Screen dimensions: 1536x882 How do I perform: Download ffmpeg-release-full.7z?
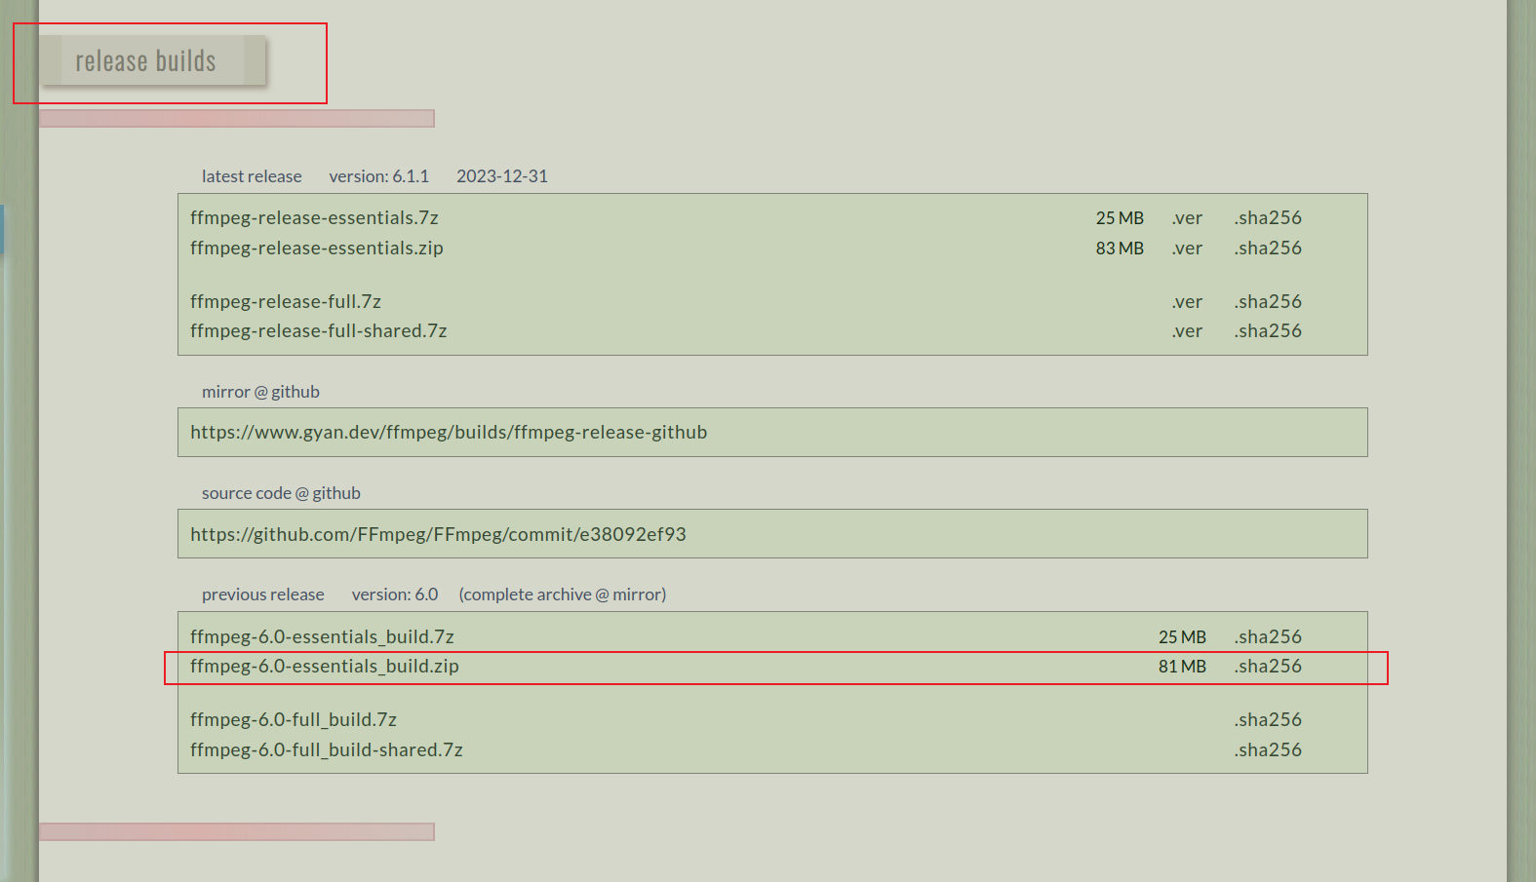click(286, 301)
